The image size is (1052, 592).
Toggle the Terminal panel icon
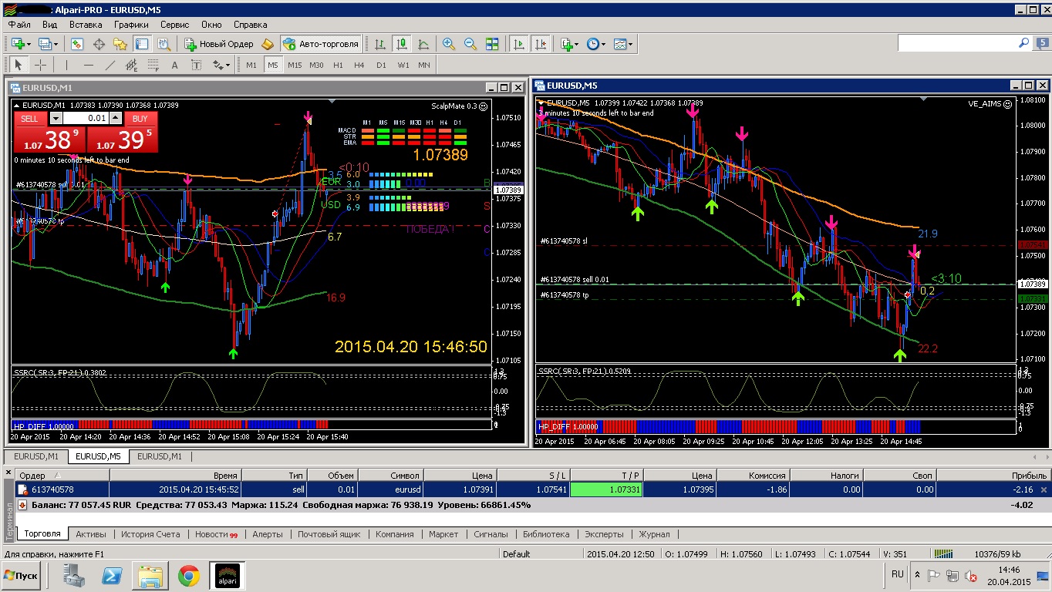(x=141, y=44)
